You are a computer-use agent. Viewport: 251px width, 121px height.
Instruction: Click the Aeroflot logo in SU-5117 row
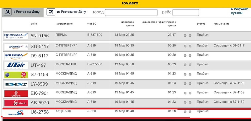click(x=16, y=46)
